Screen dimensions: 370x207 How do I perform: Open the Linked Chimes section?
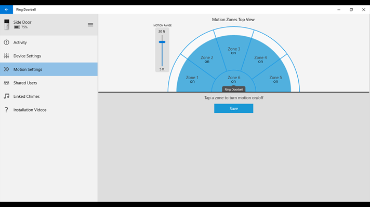point(49,96)
